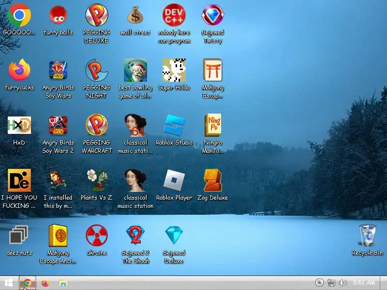Select the gold De application icon
Image resolution: width=387 pixels, height=290 pixels.
[19, 180]
